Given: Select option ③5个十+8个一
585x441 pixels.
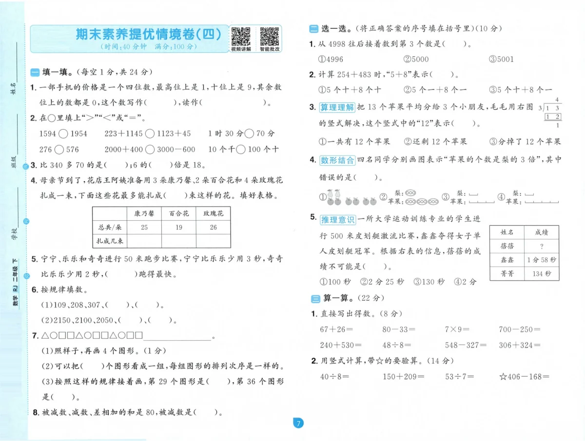Looking at the screenshot, I should (520, 90).
